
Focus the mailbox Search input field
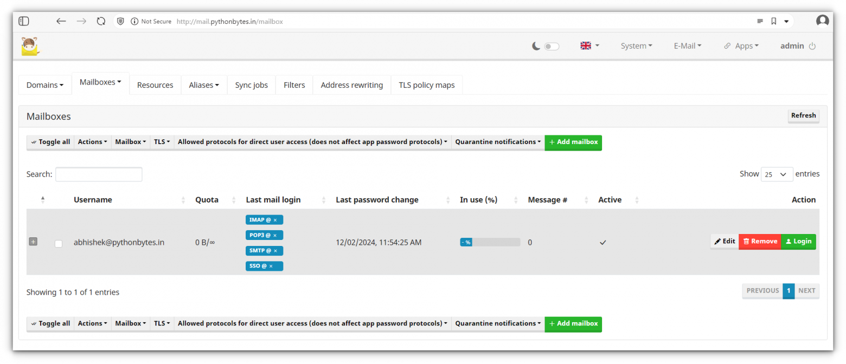pyautogui.click(x=99, y=174)
